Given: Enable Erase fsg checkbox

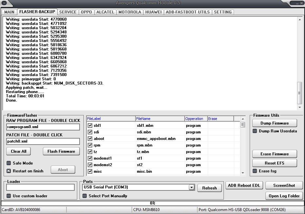Looking at the screenshot, I should [x=255, y=171].
